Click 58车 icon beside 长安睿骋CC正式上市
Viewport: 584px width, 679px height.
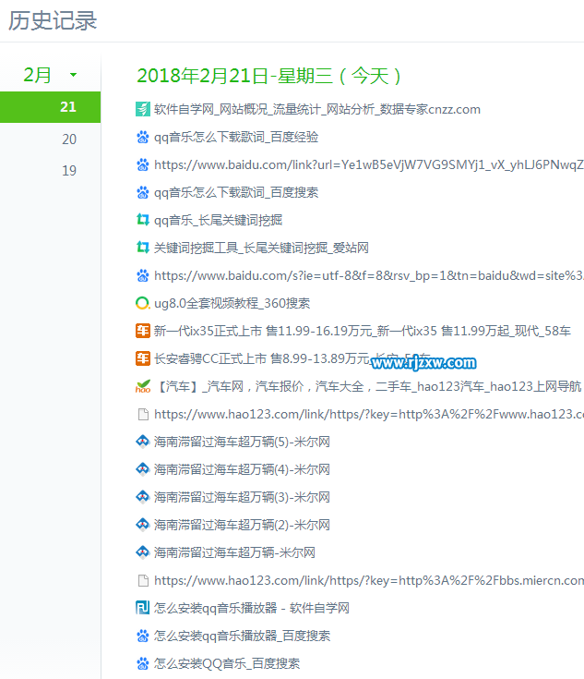[x=143, y=358]
